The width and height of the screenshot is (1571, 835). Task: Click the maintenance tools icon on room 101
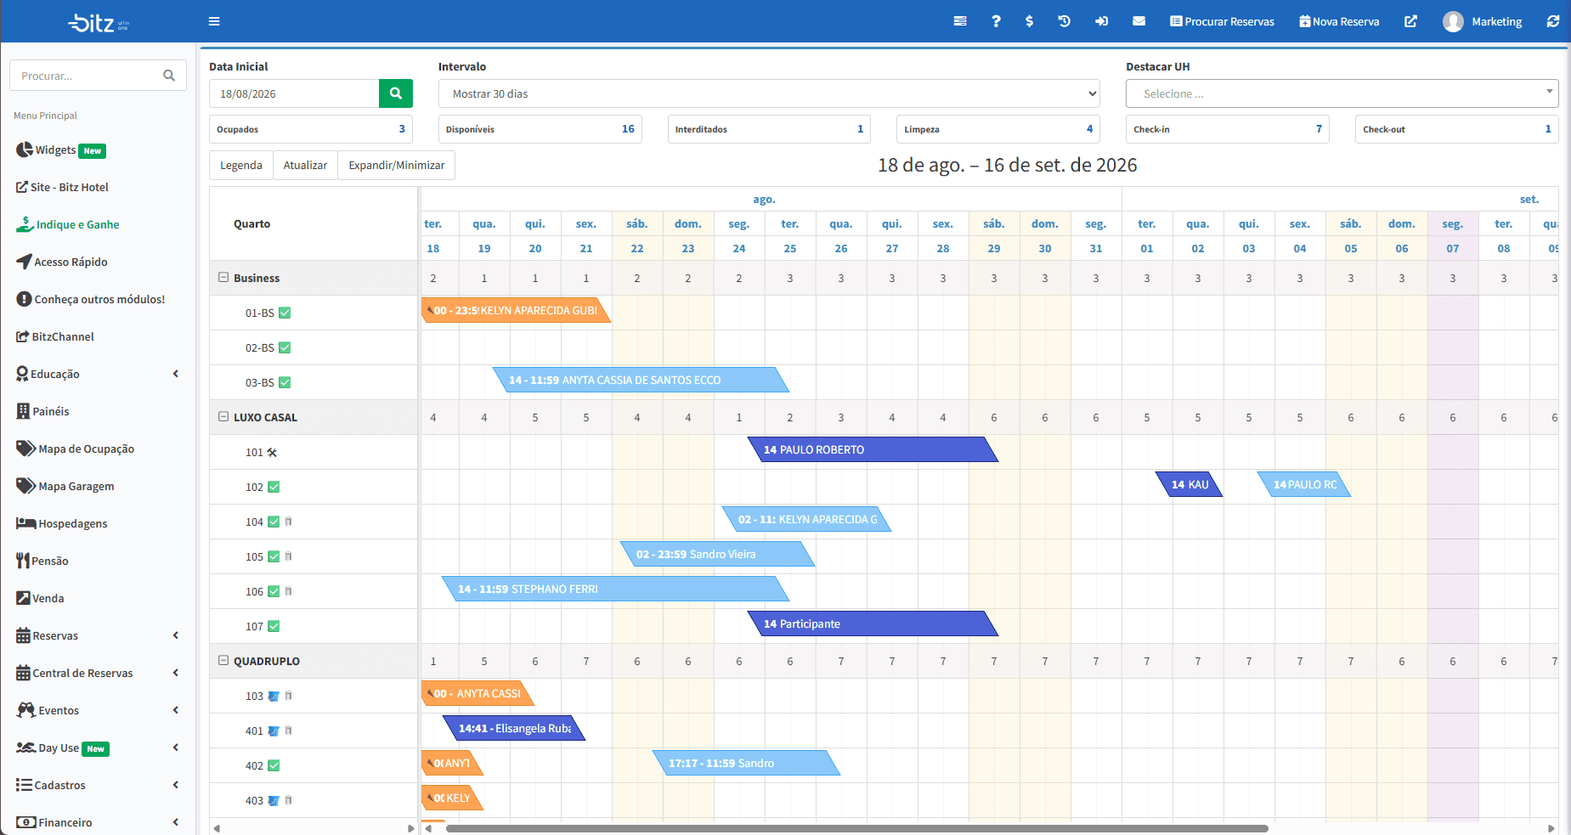point(272,452)
